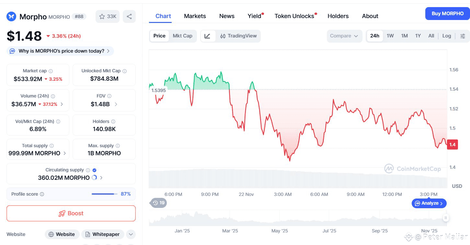Select the line chart type icon

point(208,36)
